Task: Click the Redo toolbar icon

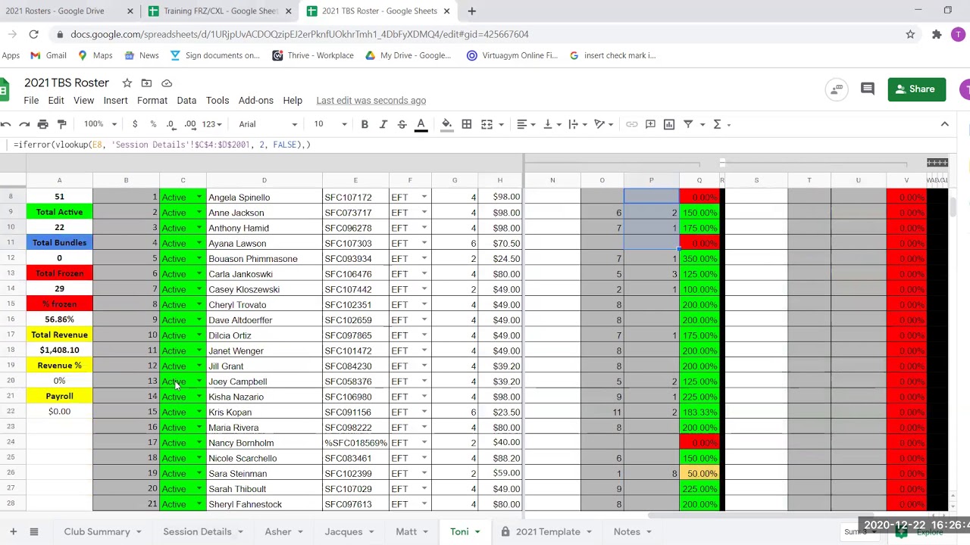Action: (x=24, y=124)
